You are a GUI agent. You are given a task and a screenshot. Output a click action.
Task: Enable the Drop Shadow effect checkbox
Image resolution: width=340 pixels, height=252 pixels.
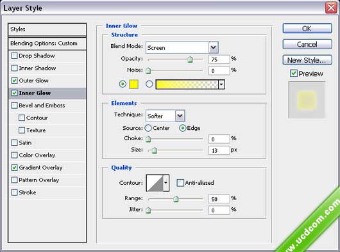click(14, 56)
